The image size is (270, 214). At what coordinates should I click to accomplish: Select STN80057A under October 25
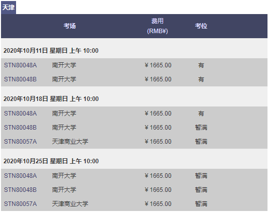(20, 204)
